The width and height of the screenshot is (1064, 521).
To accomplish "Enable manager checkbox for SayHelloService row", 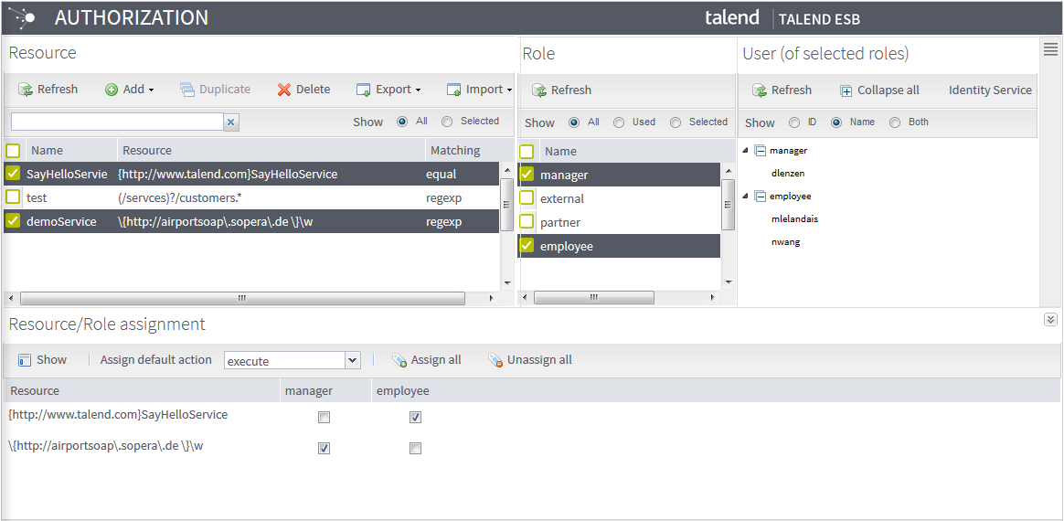I will pos(324,418).
